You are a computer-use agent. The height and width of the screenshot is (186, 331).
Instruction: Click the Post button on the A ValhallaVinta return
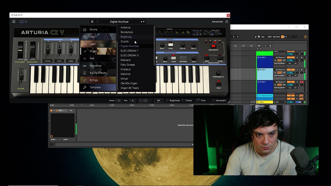(x=301, y=96)
